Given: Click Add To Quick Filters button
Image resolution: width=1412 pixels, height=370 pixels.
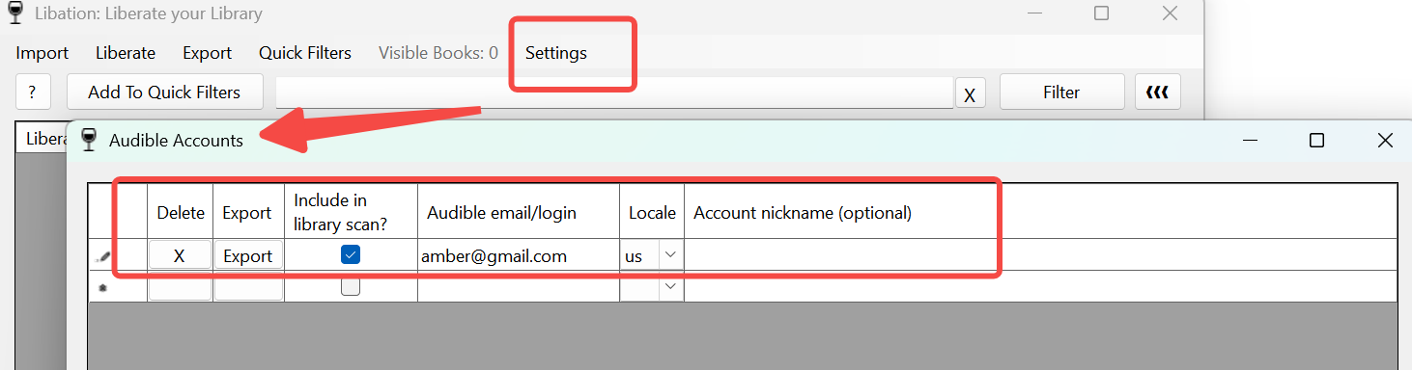Looking at the screenshot, I should point(164,92).
